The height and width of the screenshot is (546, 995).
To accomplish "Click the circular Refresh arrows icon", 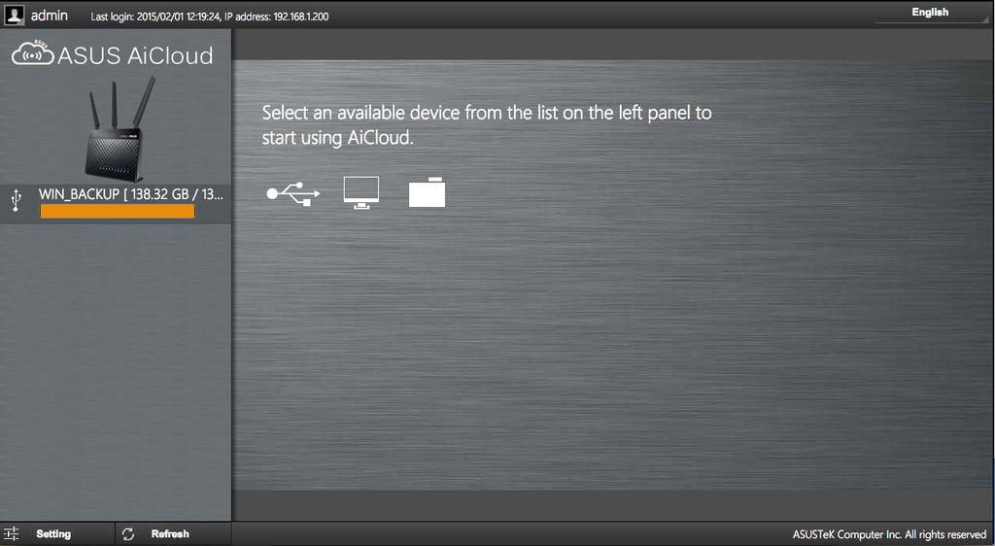I will [128, 534].
